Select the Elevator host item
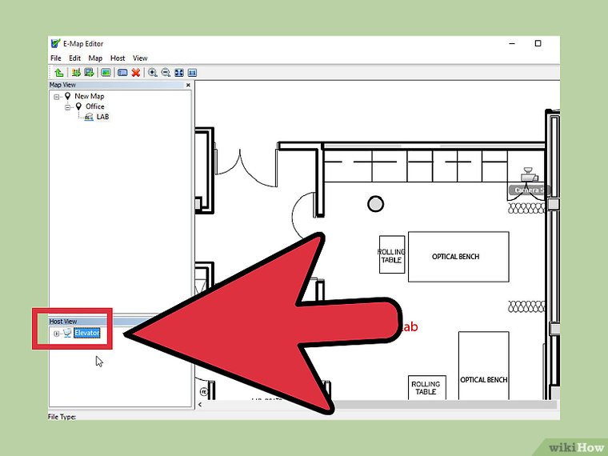Image resolution: width=608 pixels, height=456 pixels. pos(87,333)
